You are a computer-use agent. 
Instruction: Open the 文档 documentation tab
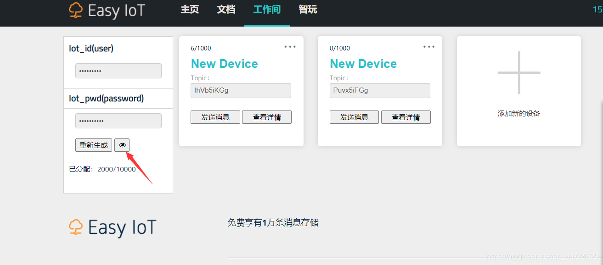click(226, 10)
